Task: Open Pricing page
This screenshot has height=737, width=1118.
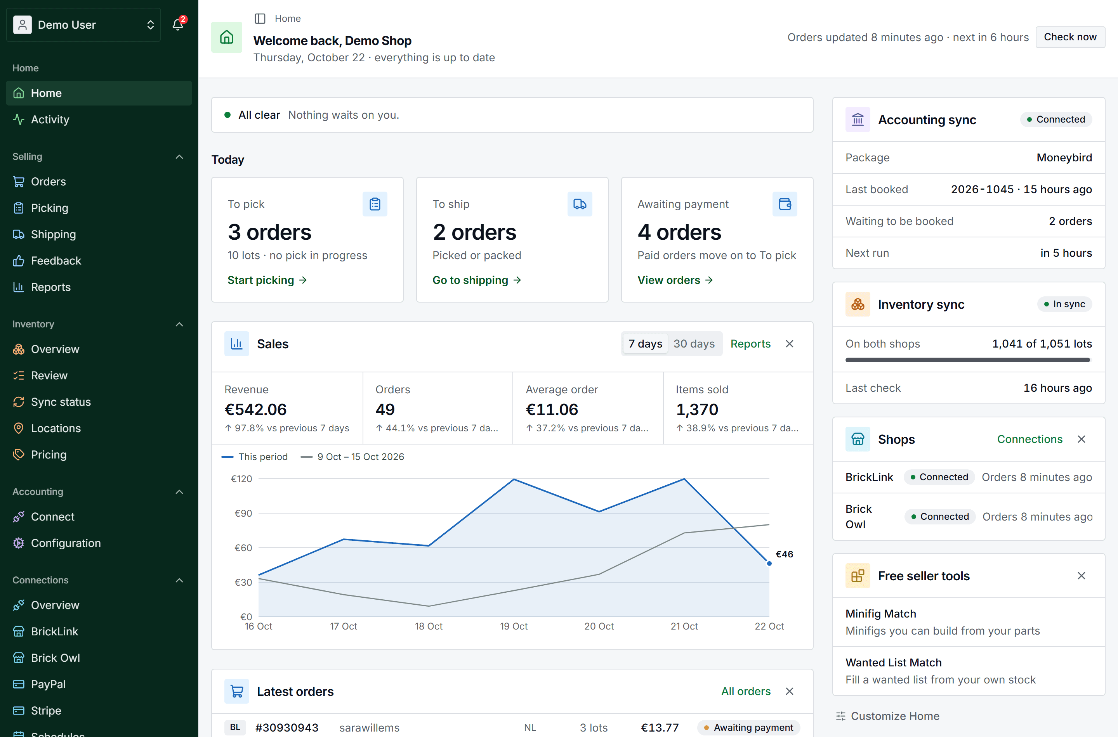Action: 99,455
